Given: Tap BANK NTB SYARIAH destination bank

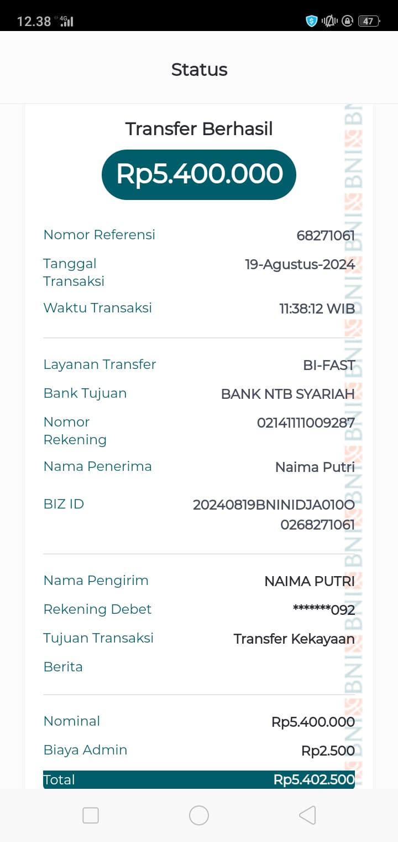Looking at the screenshot, I should [x=287, y=394].
